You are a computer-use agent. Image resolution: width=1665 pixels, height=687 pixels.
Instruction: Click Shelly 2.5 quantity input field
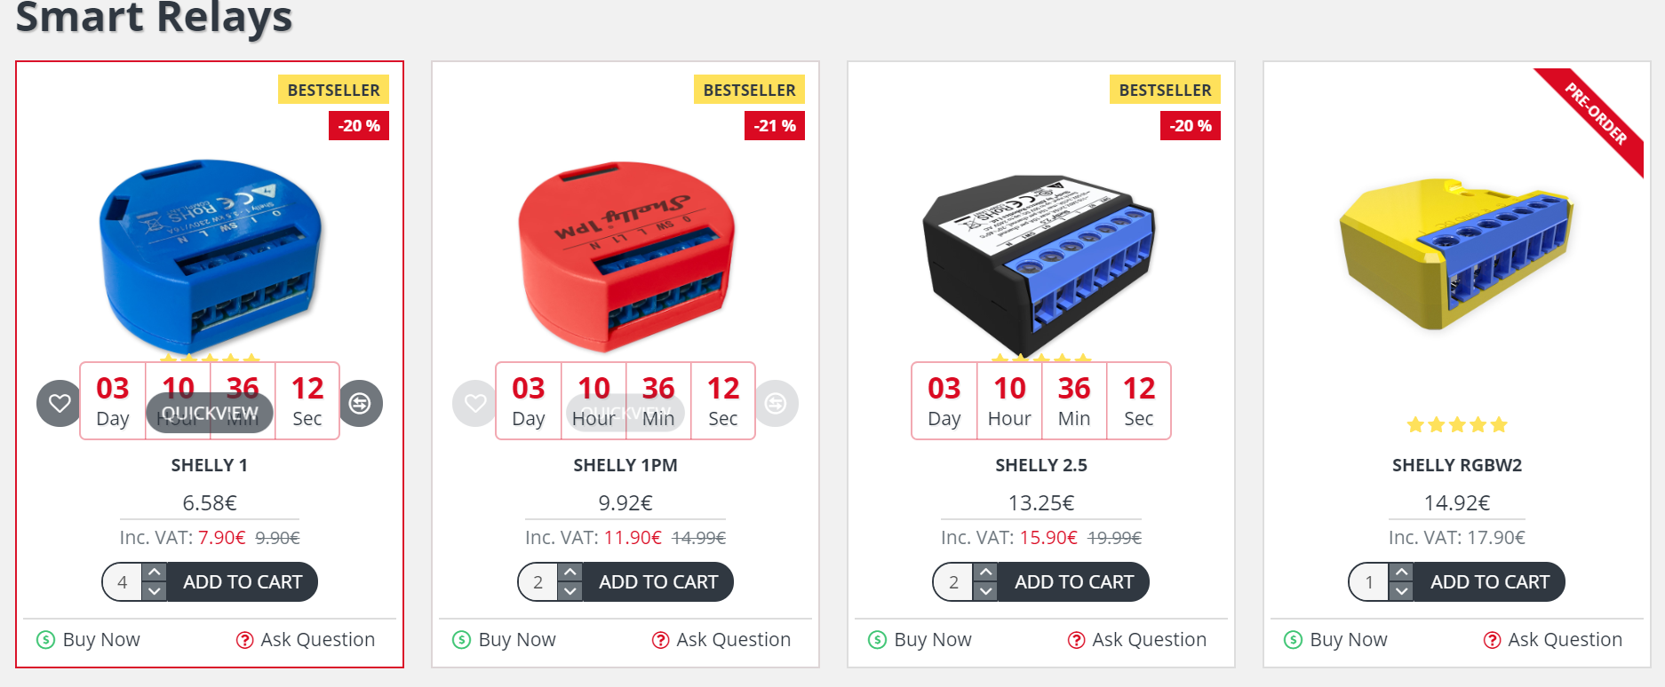click(954, 582)
